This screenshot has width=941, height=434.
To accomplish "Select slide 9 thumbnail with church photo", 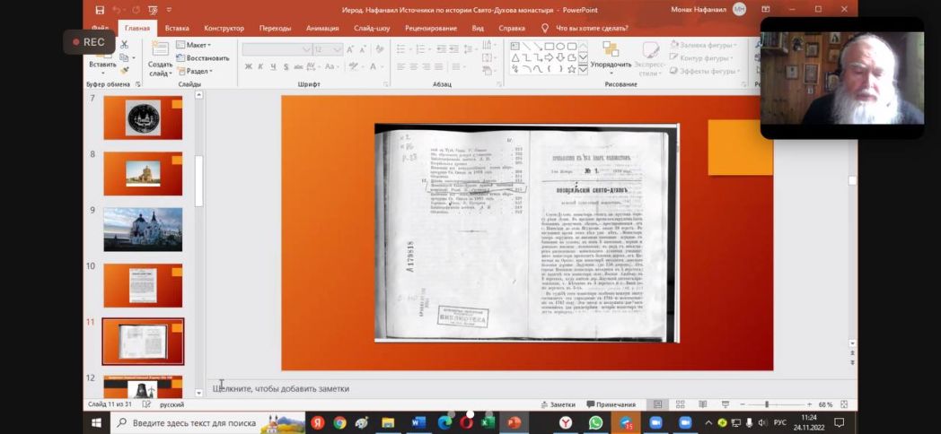I will 143,230.
